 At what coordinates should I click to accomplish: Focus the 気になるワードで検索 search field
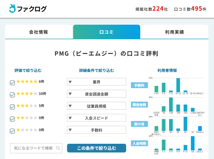click(33, 148)
